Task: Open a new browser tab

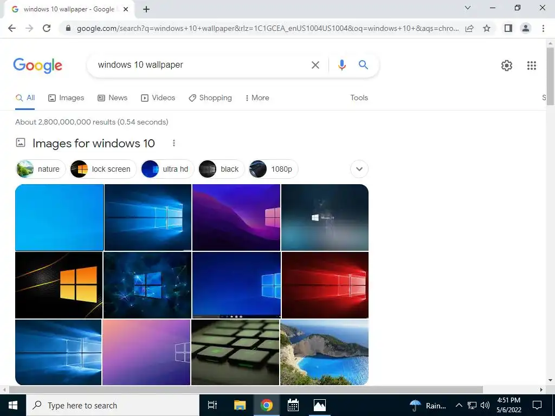Action: (146, 10)
